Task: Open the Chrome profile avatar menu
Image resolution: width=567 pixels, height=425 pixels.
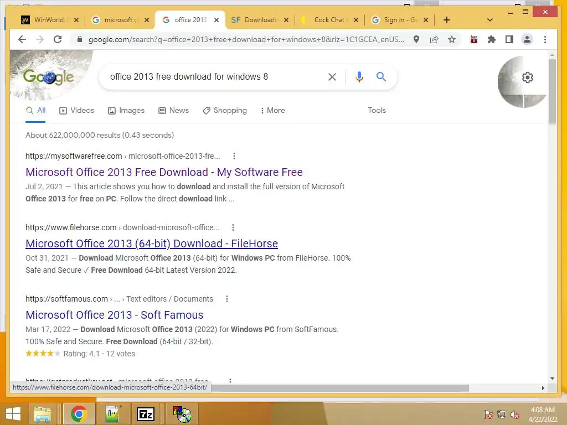Action: (x=527, y=39)
